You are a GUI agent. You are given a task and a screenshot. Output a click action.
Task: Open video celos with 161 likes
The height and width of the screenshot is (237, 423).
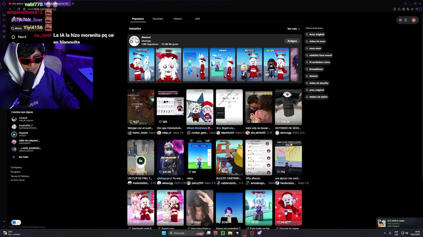click(x=200, y=157)
